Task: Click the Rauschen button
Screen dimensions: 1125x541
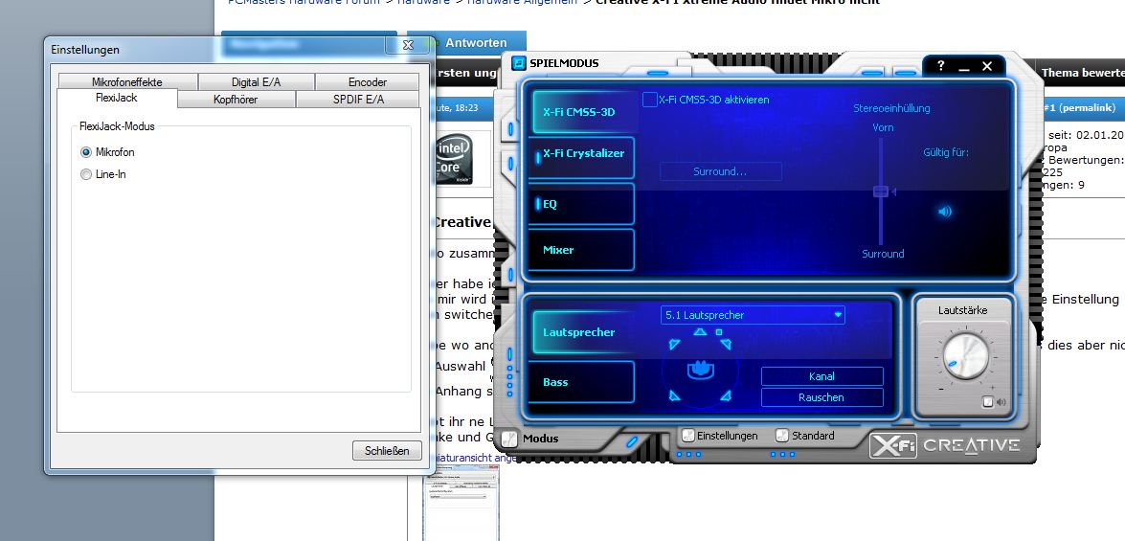Action: [x=821, y=396]
